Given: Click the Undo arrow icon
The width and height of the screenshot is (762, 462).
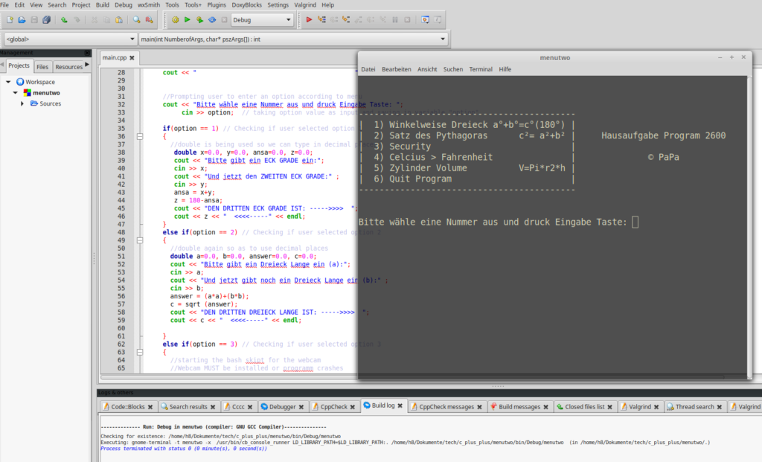Looking at the screenshot, I should pos(64,20).
